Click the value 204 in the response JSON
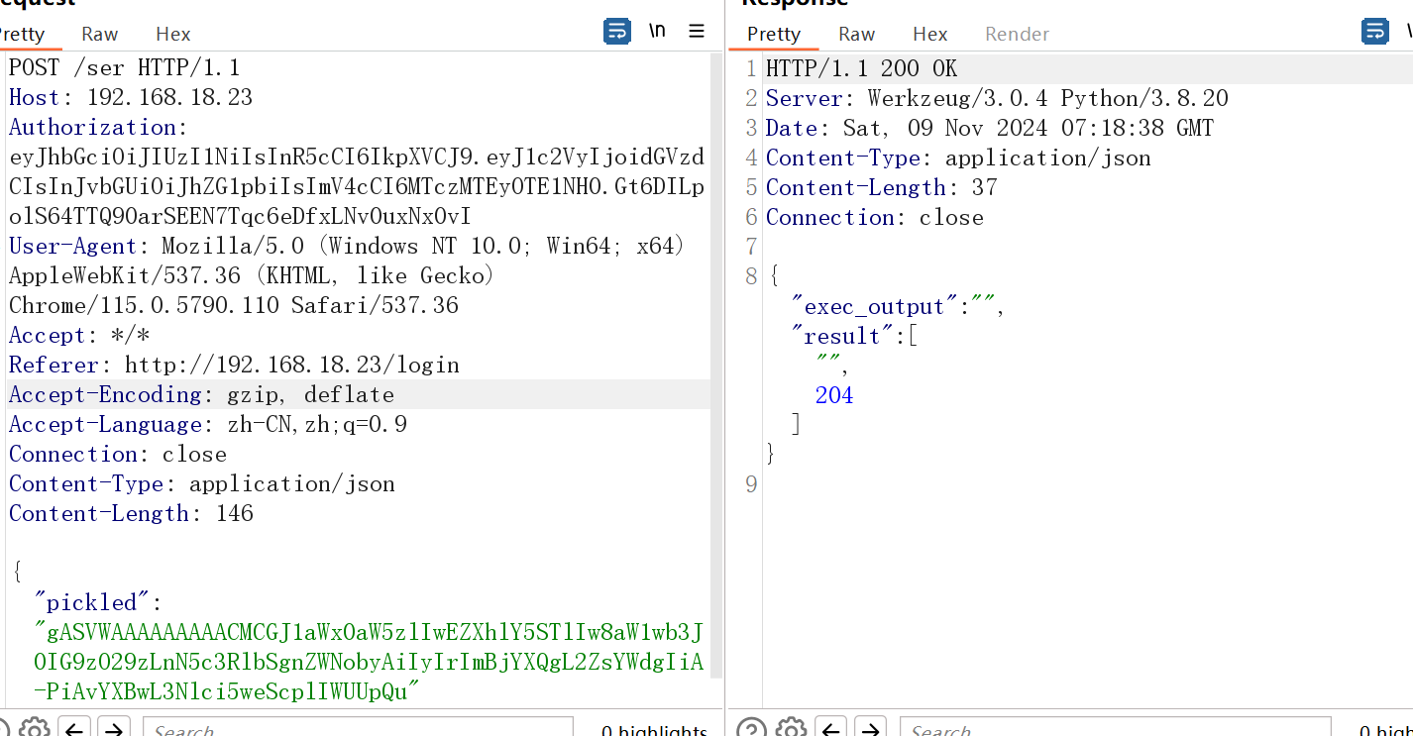 pyautogui.click(x=834, y=395)
